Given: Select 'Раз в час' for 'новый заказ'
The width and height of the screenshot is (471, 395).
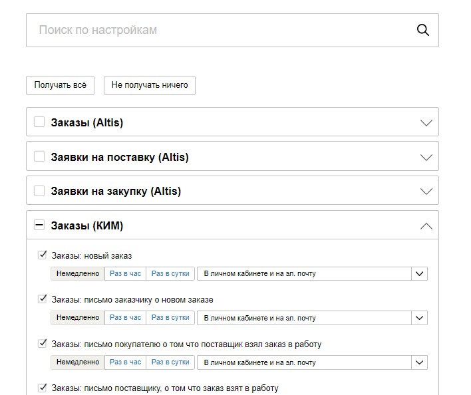Looking at the screenshot, I should pyautogui.click(x=125, y=273).
